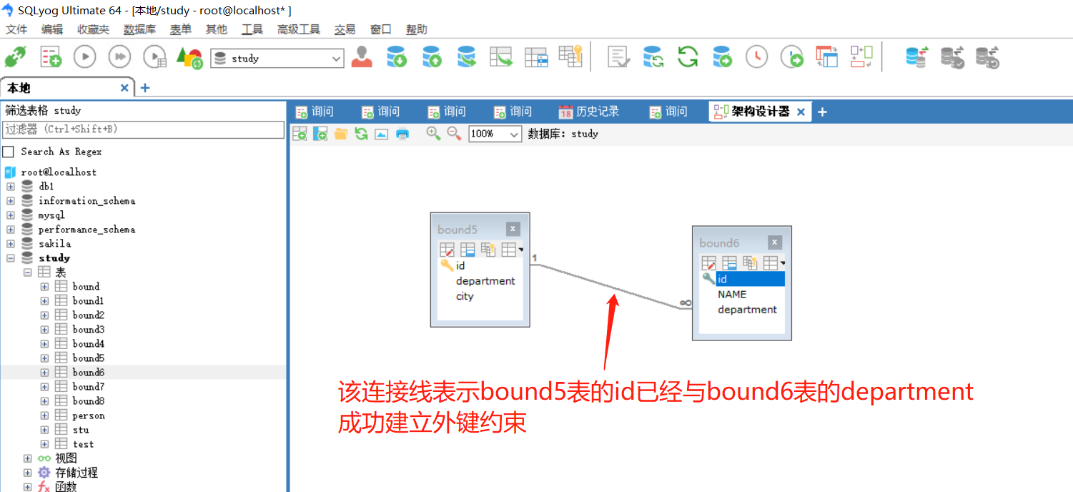Execute all queries with double-arrow icon
Screen dimensions: 1073x492
coord(119,56)
